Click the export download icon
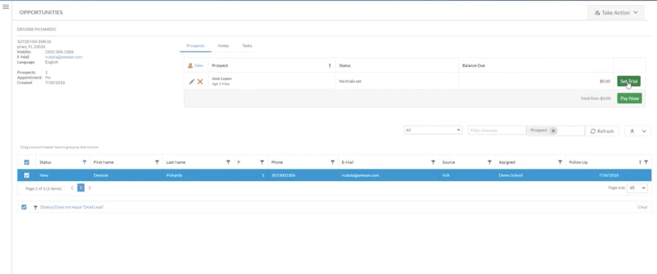Image resolution: width=657 pixels, height=274 pixels. [x=632, y=131]
